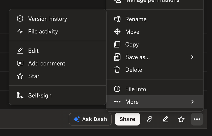Click the Ask Dash sparkle button
The width and height of the screenshot is (212, 136).
[x=90, y=119]
